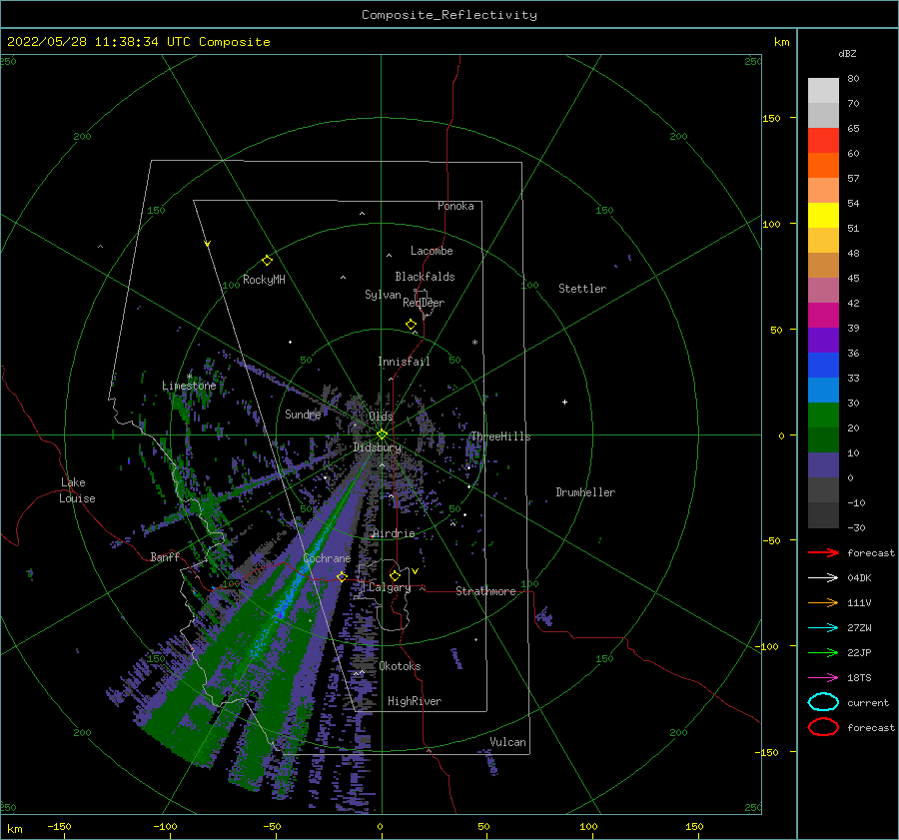Viewport: 899px width, 840px height.
Task: Click the magenta 39 dBZ color swatch
Action: click(x=823, y=315)
